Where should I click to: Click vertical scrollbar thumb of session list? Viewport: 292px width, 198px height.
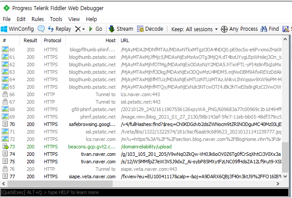tap(285, 158)
